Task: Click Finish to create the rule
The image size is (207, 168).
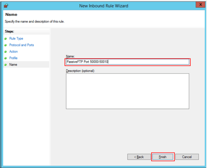Action: pyautogui.click(x=163, y=157)
